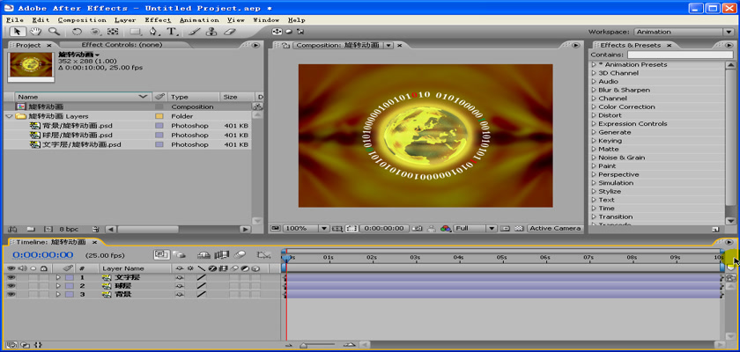Expand layer 1 文字层 properties
Screen dimensions: 740x352
tap(58, 277)
